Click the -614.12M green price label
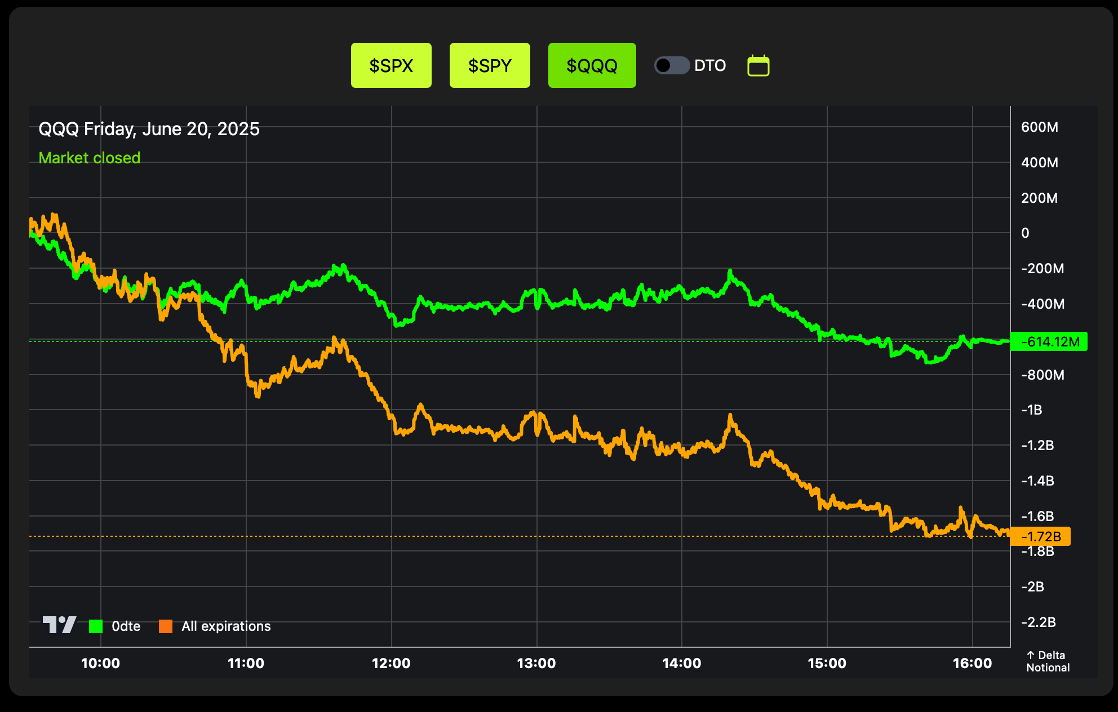The image size is (1118, 712). point(1049,341)
